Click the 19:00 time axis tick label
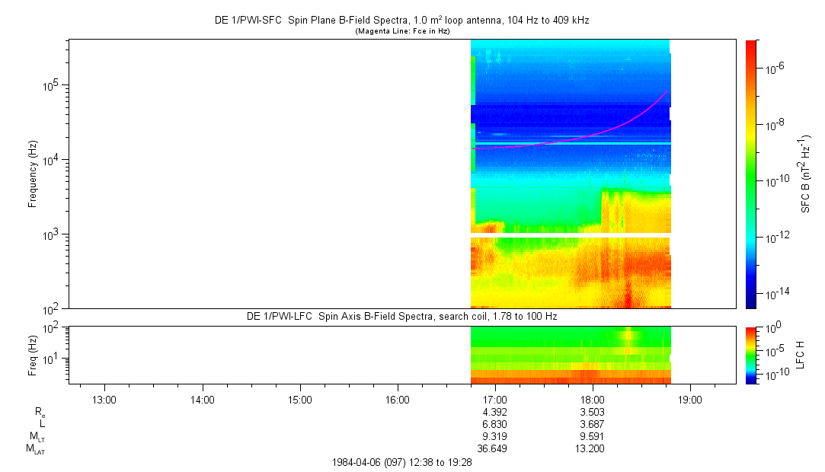825x472 pixels. [690, 399]
